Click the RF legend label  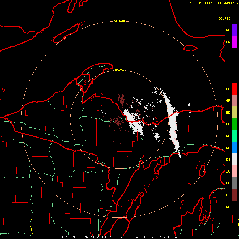pos(228,30)
